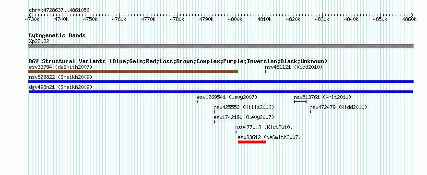Click the red esv1269541 variant marker
The height and width of the screenshot is (175, 427).
pos(198,102)
